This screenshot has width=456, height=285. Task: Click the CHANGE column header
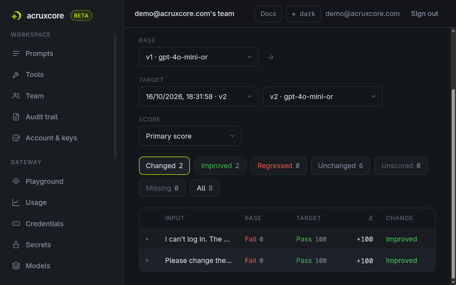pyautogui.click(x=399, y=218)
